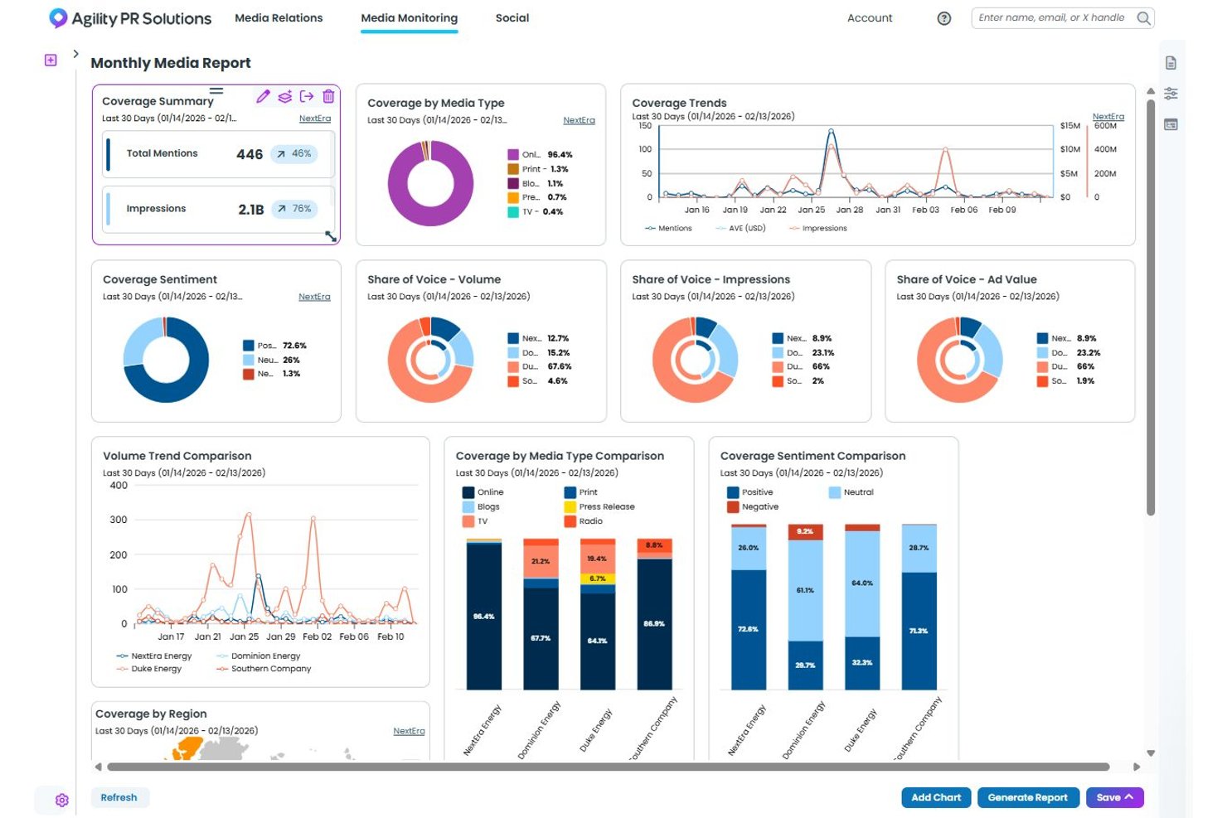1227x818 pixels.
Task: Edit Coverage Summary with the pencil icon
Action: point(263,96)
